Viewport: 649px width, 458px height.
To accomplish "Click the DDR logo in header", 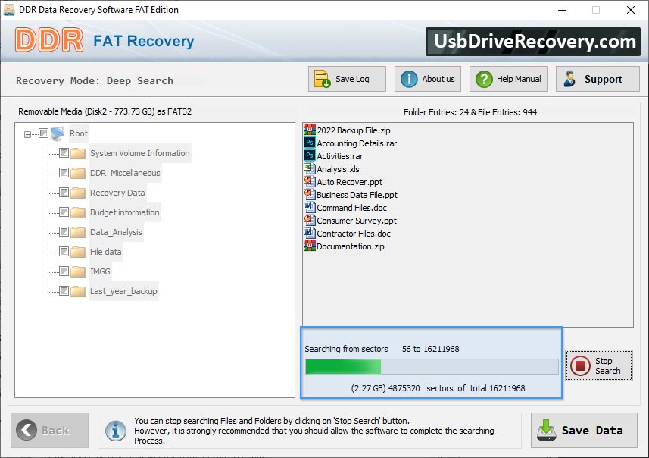I will click(49, 40).
